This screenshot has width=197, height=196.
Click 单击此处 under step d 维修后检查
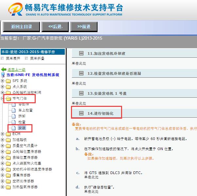(91, 192)
